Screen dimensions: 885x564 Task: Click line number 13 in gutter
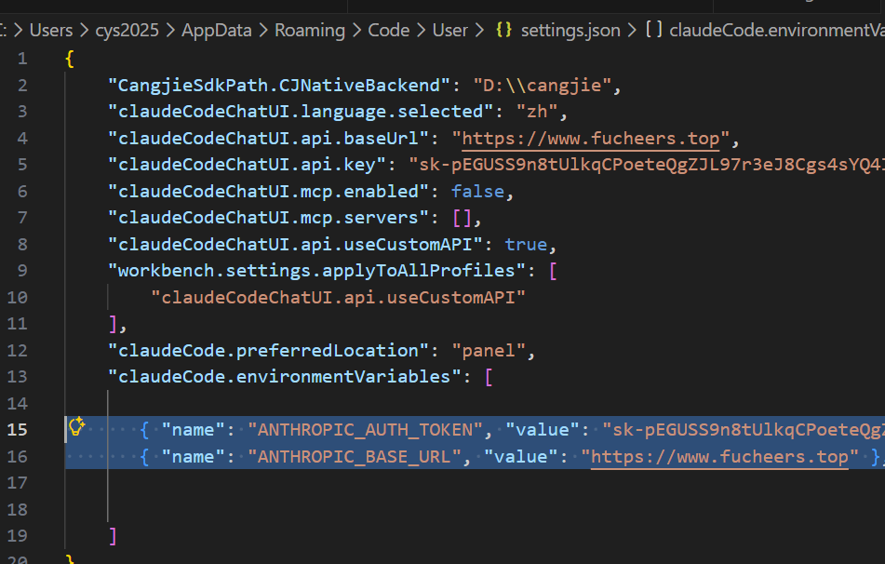17,377
